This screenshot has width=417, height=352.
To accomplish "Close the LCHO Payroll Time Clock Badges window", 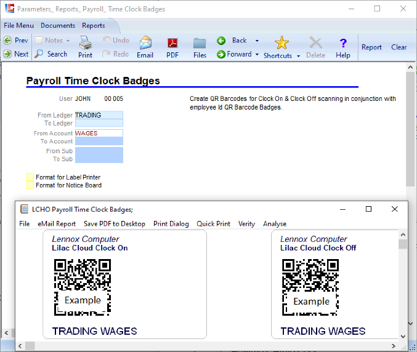I will 395,209.
